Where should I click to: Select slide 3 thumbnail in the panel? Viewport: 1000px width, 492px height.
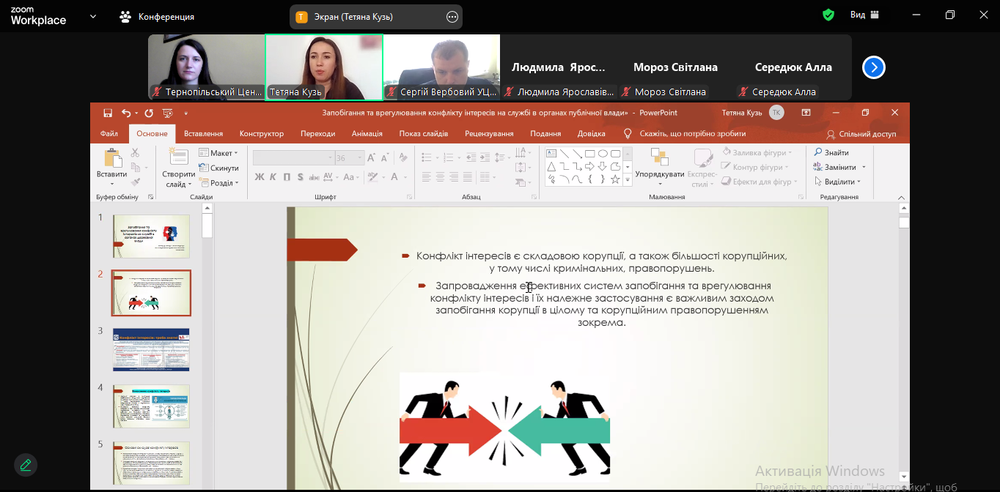pos(150,349)
